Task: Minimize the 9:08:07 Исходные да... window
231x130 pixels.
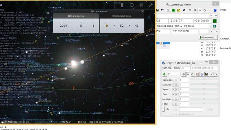Action: 201,63
